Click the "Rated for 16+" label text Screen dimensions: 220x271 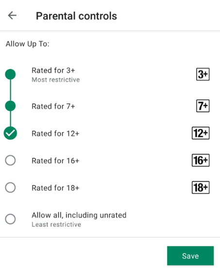(55, 160)
